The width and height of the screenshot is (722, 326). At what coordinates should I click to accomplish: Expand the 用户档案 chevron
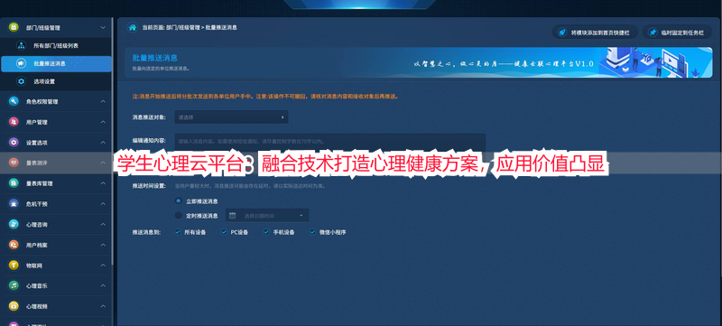(103, 245)
